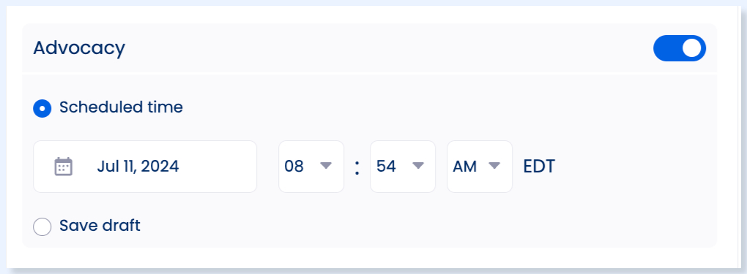
Task: Click the colon separator between time fields
Action: [357, 167]
